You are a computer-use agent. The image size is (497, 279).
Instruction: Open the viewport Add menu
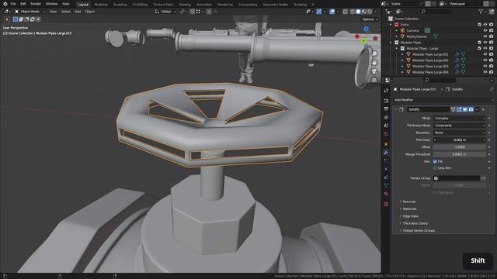click(x=78, y=12)
